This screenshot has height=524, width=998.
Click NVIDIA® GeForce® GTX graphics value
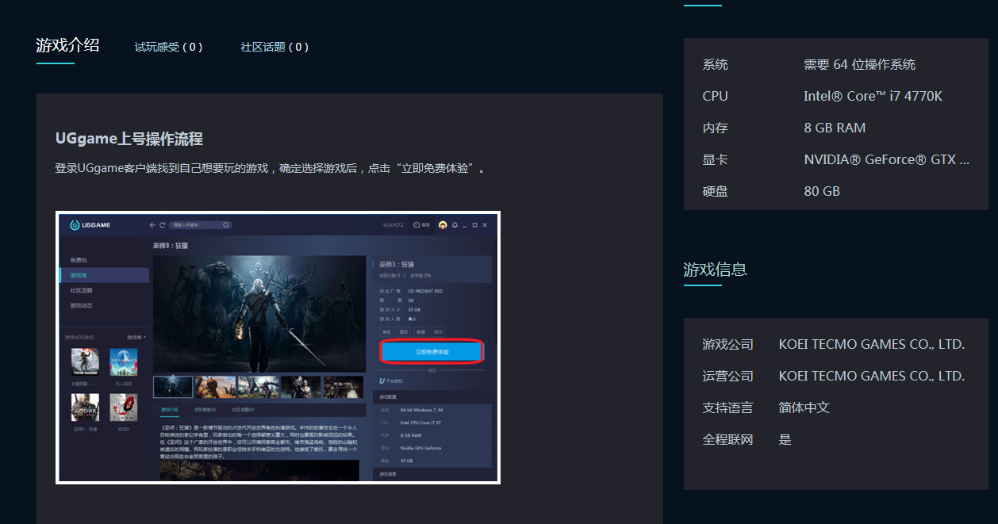(x=887, y=159)
